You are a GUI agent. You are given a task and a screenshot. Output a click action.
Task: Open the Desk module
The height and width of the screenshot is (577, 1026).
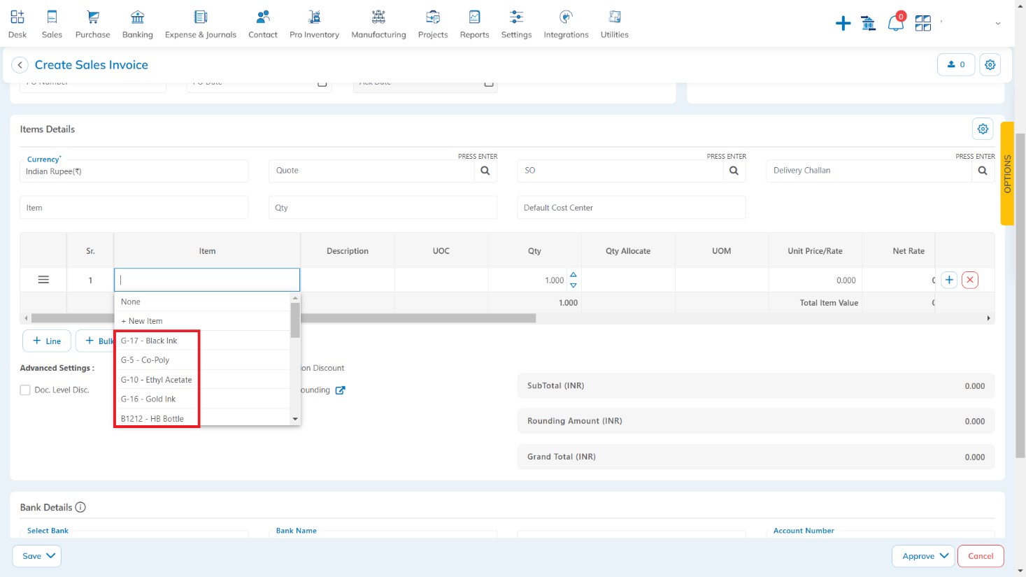pyautogui.click(x=17, y=24)
